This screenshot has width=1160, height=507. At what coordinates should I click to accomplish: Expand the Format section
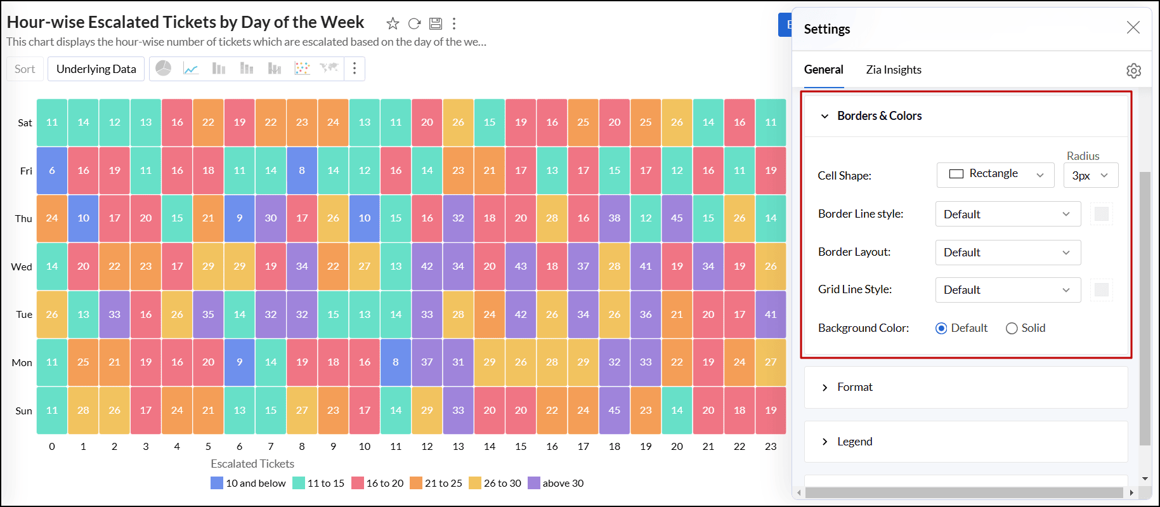click(854, 387)
